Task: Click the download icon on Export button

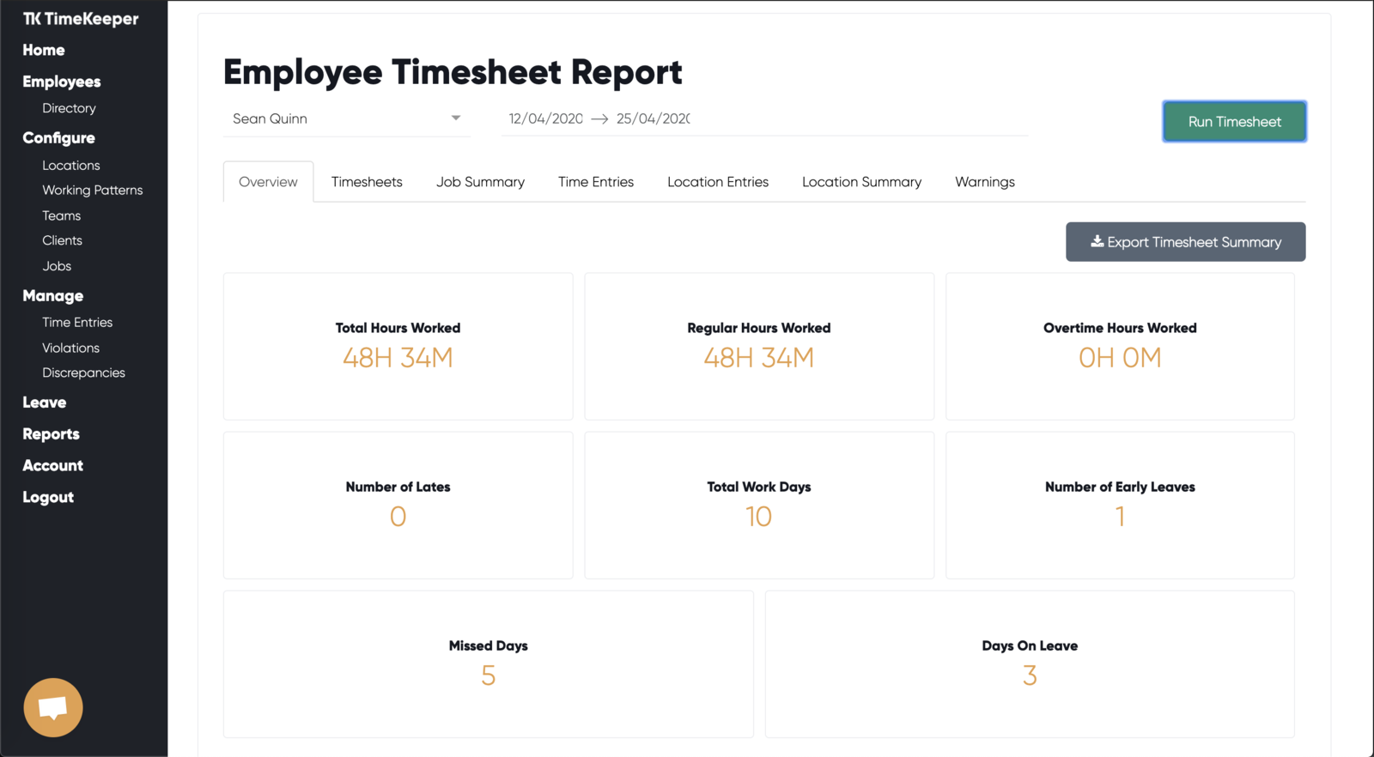Action: click(1097, 241)
